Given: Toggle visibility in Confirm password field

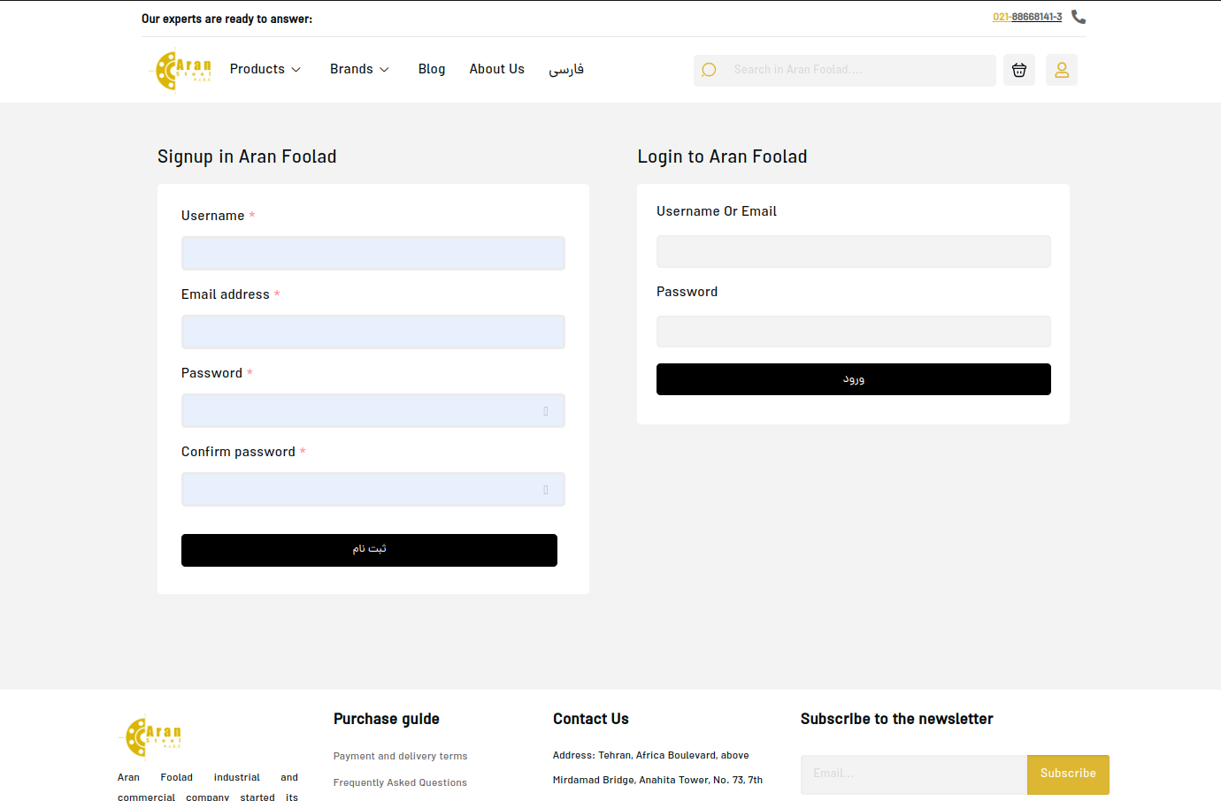Looking at the screenshot, I should 546,490.
